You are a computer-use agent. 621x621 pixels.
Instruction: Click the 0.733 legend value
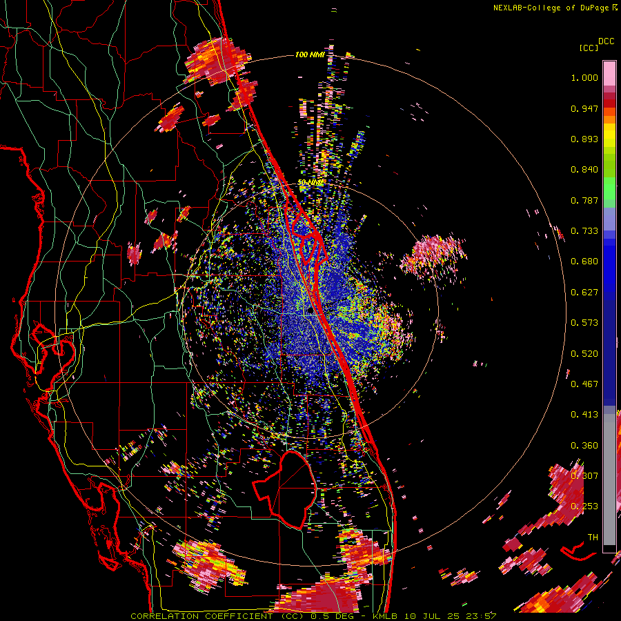click(x=584, y=231)
